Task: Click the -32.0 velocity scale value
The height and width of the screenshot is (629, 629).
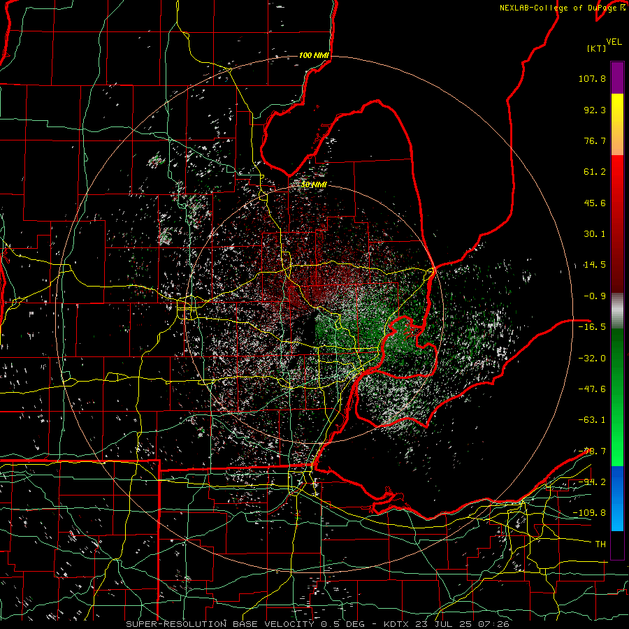Action: (x=592, y=358)
